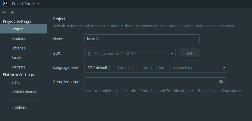
Task: Click the back navigation arrow
Action: pyautogui.click(x=5, y=12)
